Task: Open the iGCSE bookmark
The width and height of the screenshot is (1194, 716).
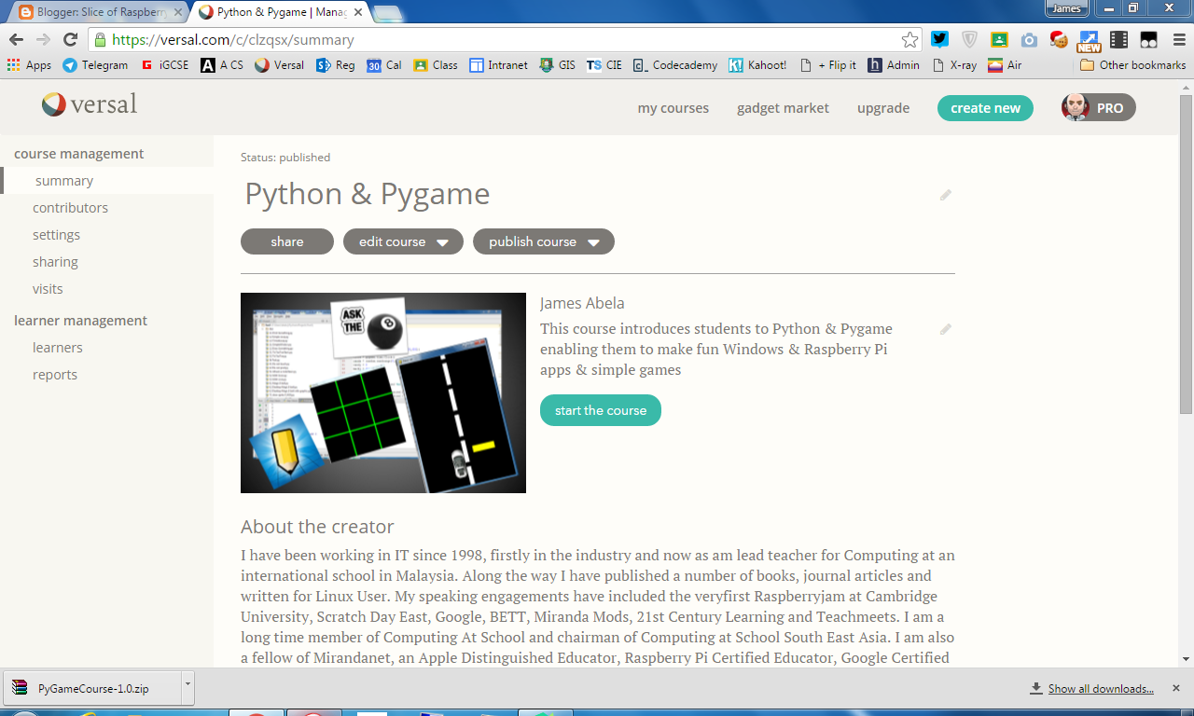Action: [166, 65]
